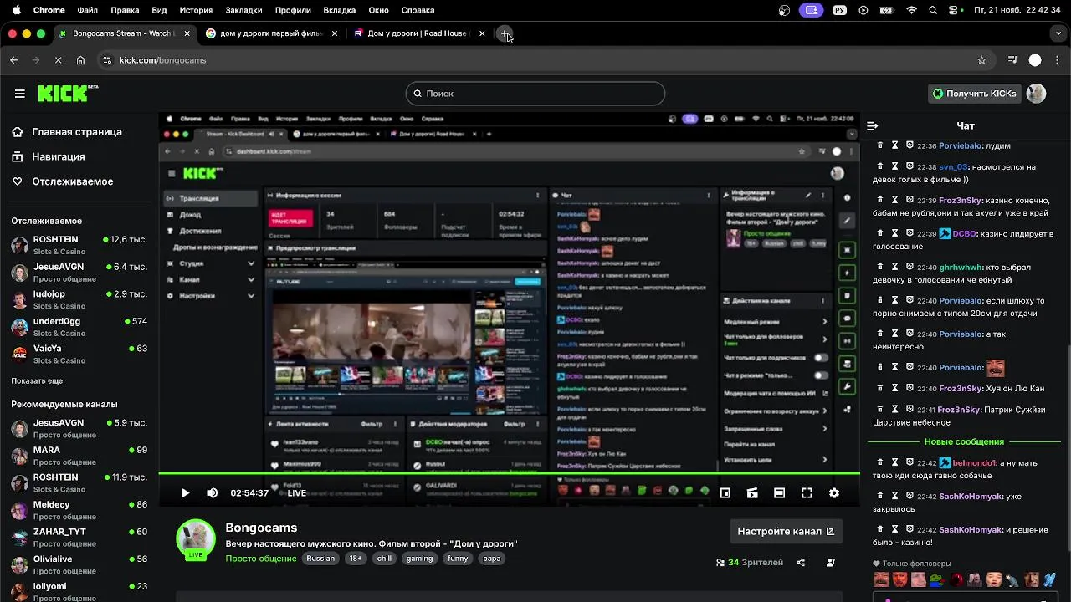Open recommended channel Olivialive

[79, 564]
